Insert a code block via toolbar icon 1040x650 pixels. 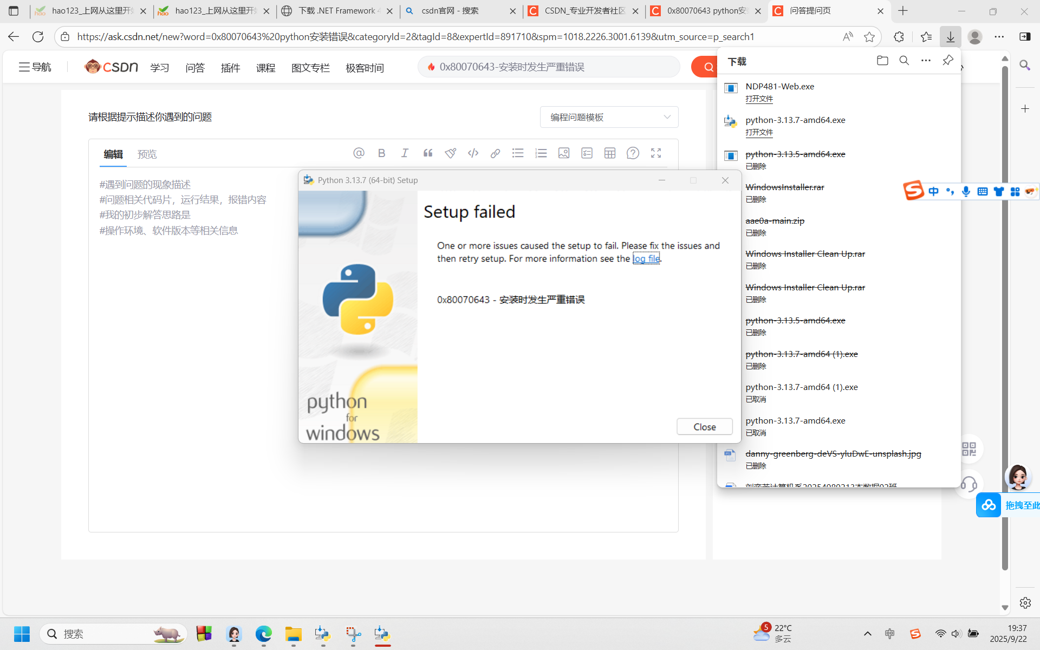point(473,153)
